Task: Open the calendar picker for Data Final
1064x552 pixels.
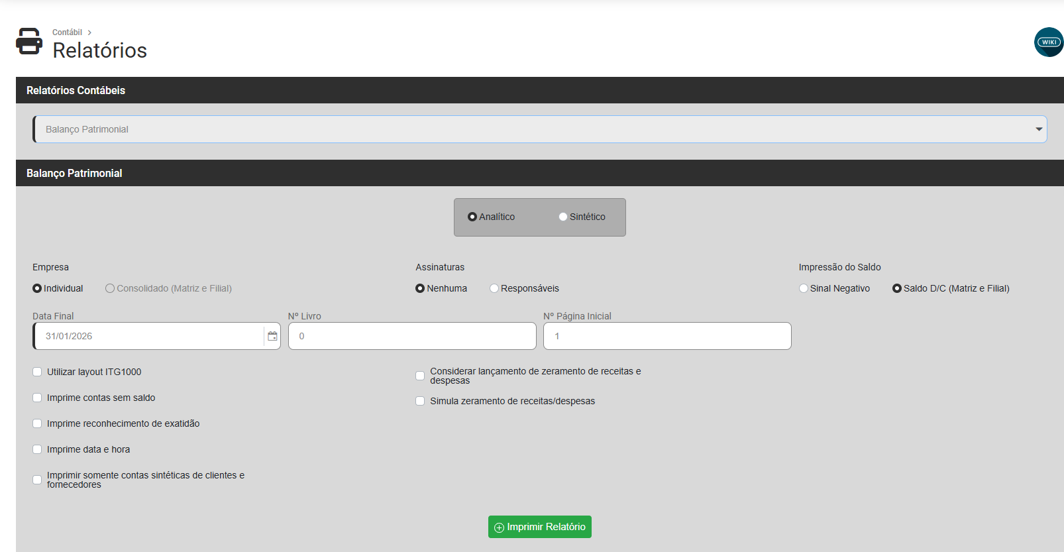Action: (272, 336)
